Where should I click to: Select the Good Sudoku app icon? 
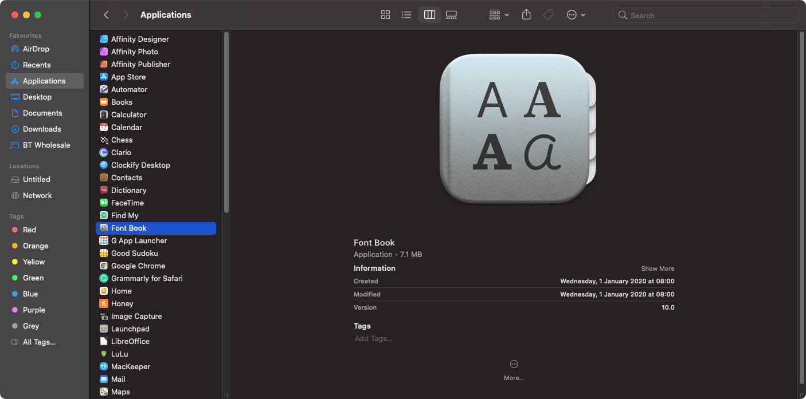coord(104,253)
